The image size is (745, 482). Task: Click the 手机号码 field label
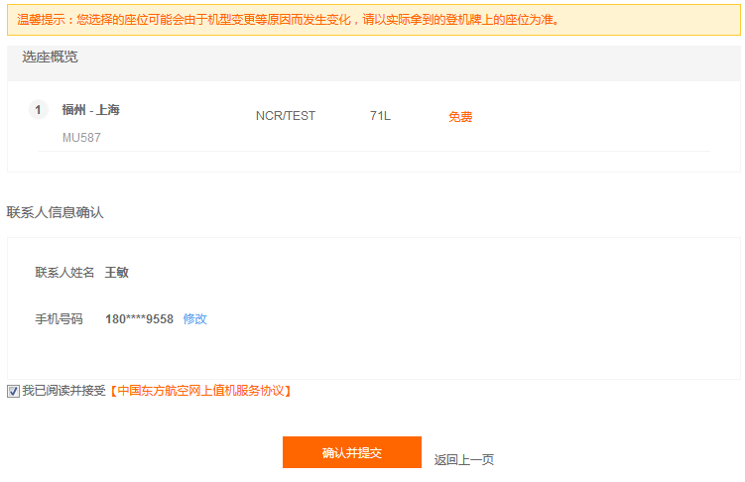pyautogui.click(x=59, y=318)
